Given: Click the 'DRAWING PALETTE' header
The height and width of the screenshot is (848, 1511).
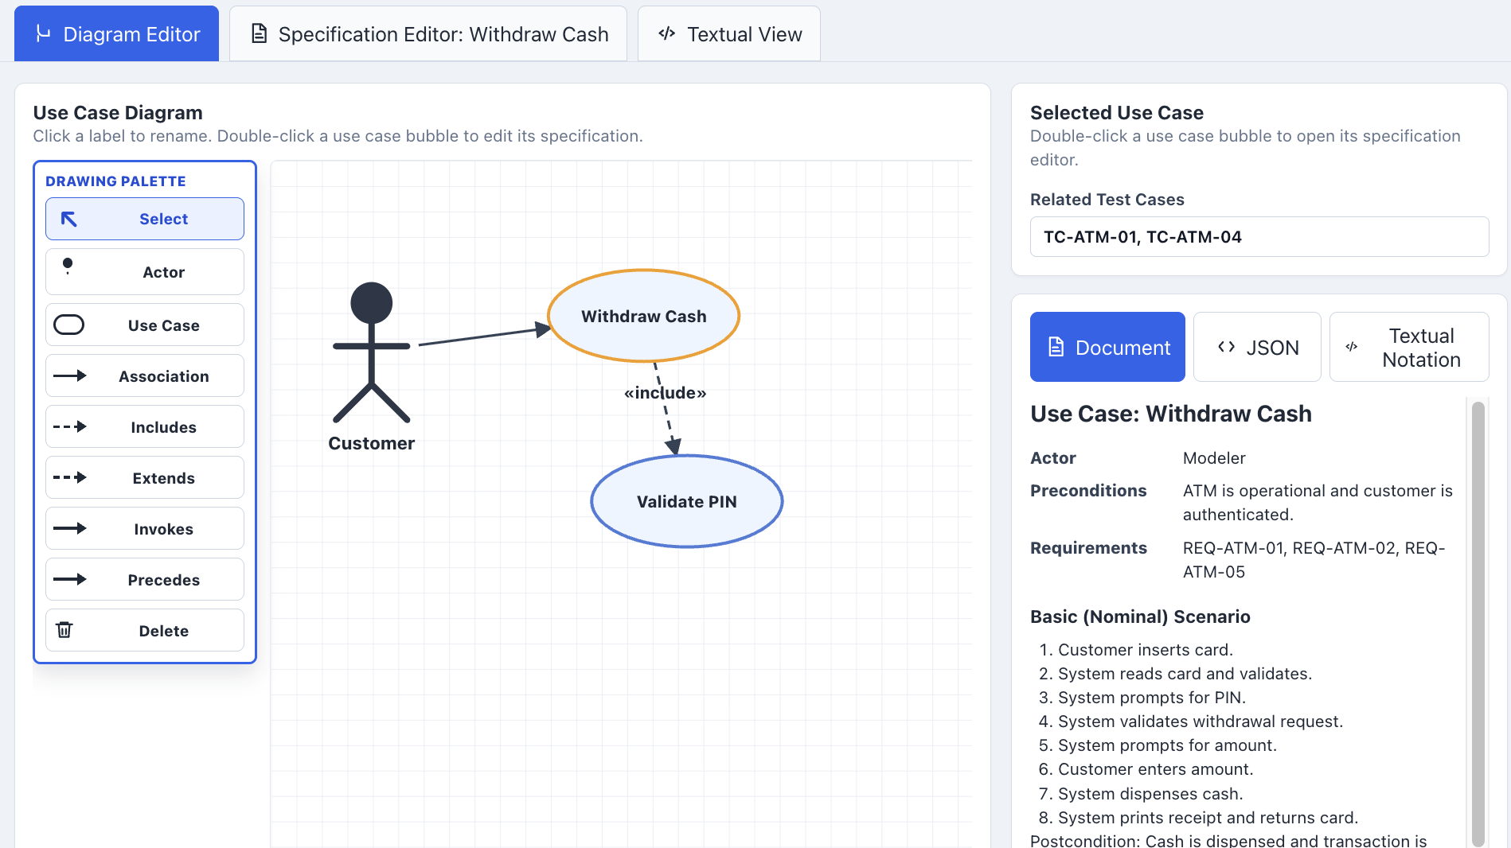Looking at the screenshot, I should point(115,181).
